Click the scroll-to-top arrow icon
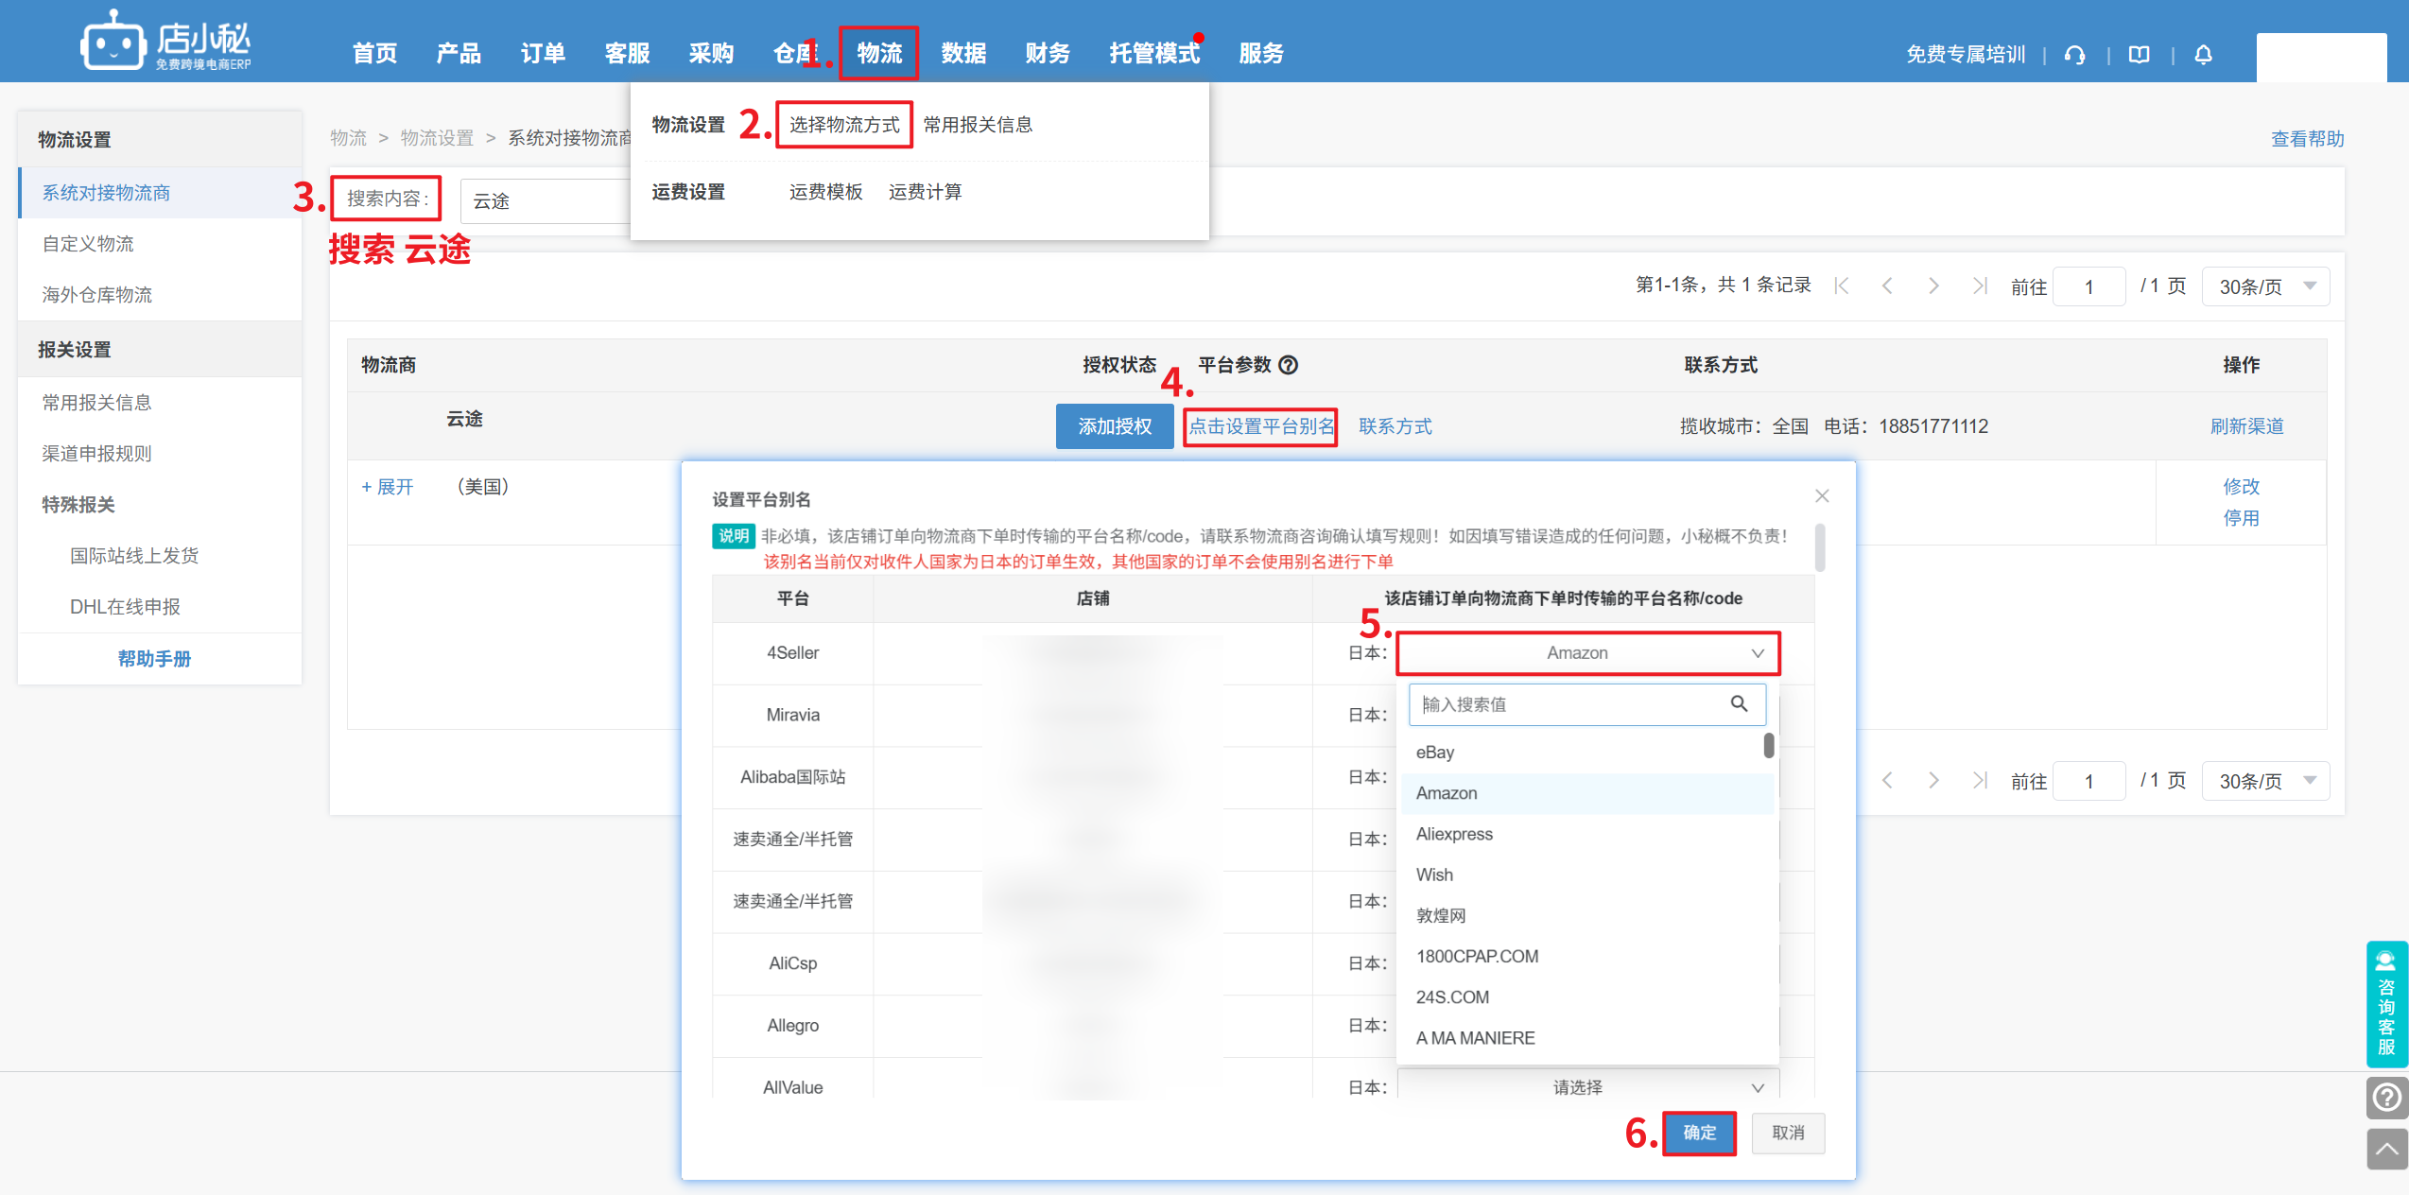Screen dimensions: 2409x1195 pos(2386,1149)
